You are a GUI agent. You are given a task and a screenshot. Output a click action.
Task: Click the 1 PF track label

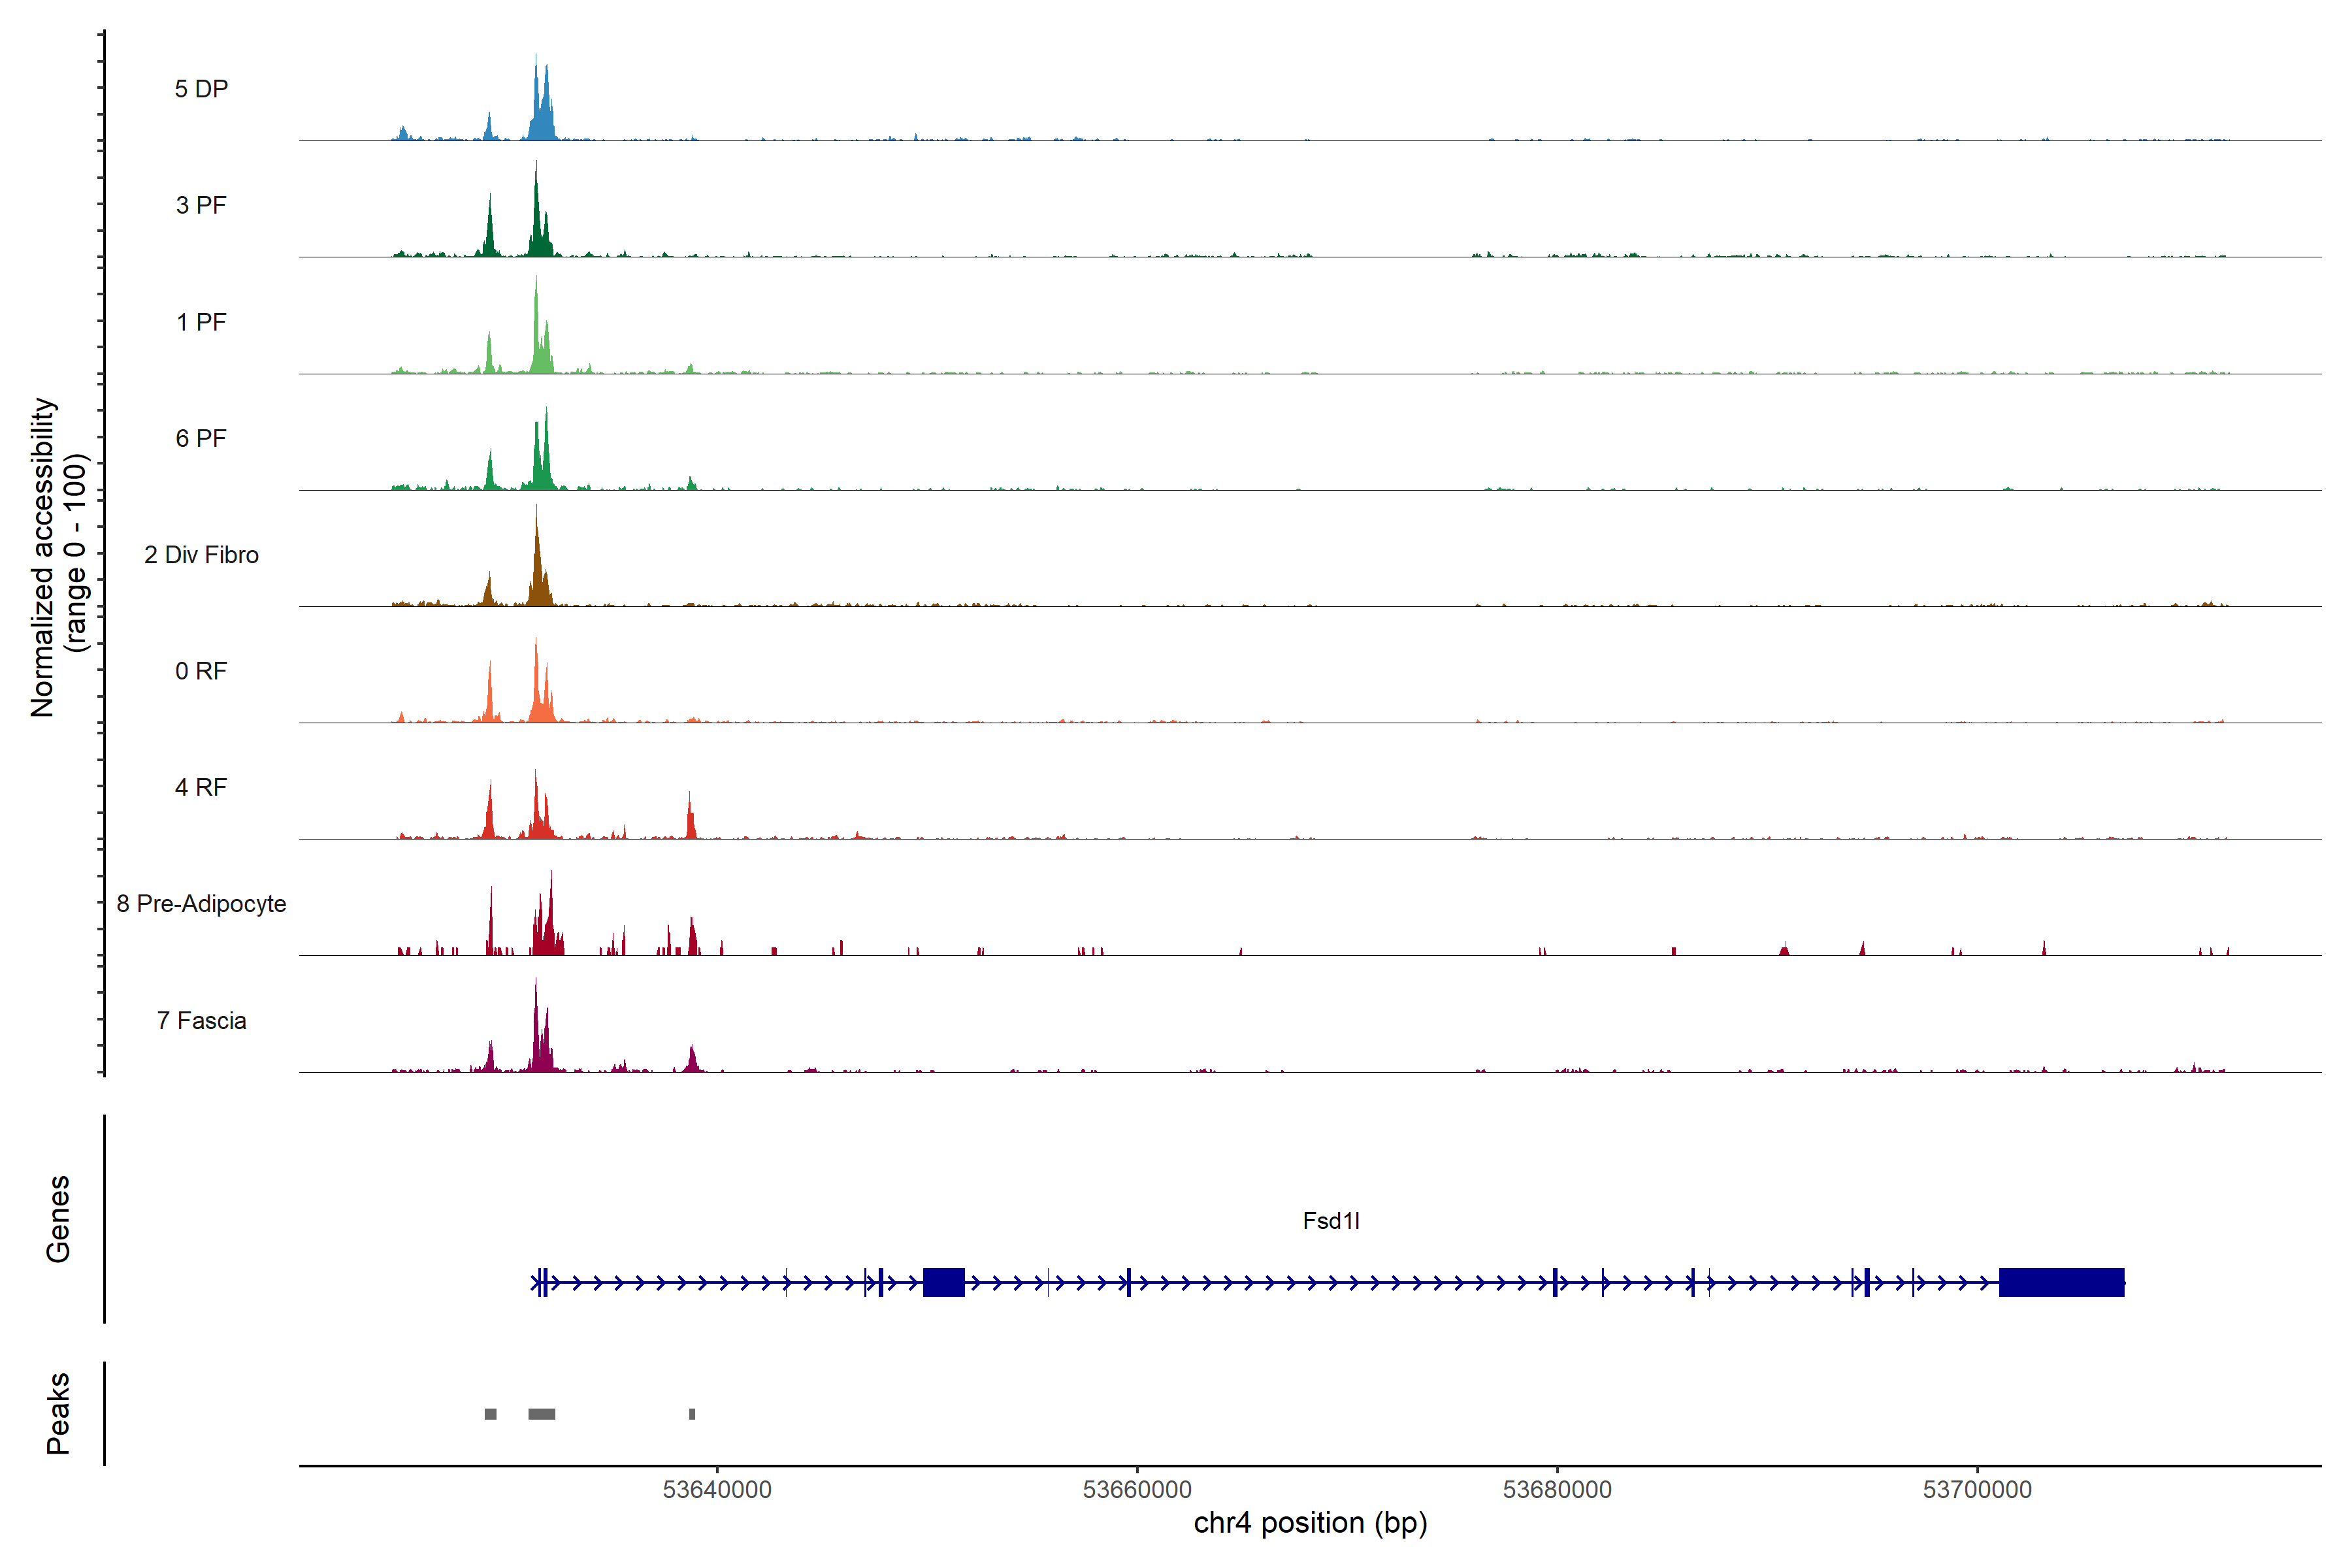click(x=201, y=322)
